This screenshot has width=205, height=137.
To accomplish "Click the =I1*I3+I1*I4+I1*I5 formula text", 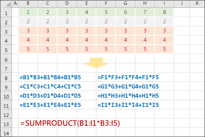I will click(x=128, y=105).
